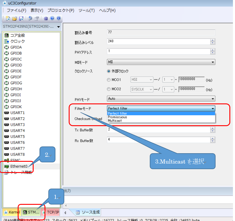This screenshot has width=235, height=221.
Task: Select the クロック item in the tree
Action: [x=17, y=41]
